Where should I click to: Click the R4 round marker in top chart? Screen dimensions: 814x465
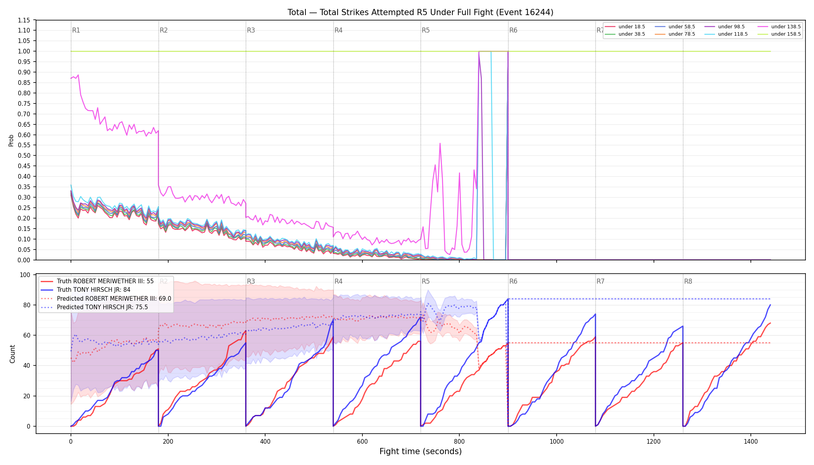pyautogui.click(x=338, y=30)
